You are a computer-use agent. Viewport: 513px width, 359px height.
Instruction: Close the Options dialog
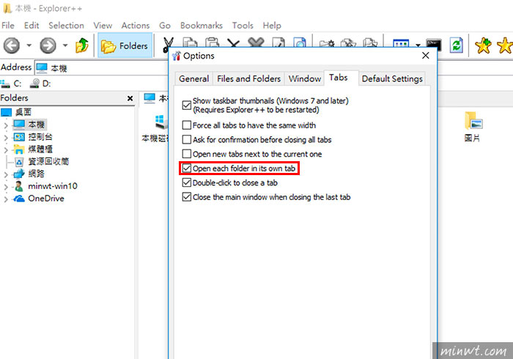[425, 56]
